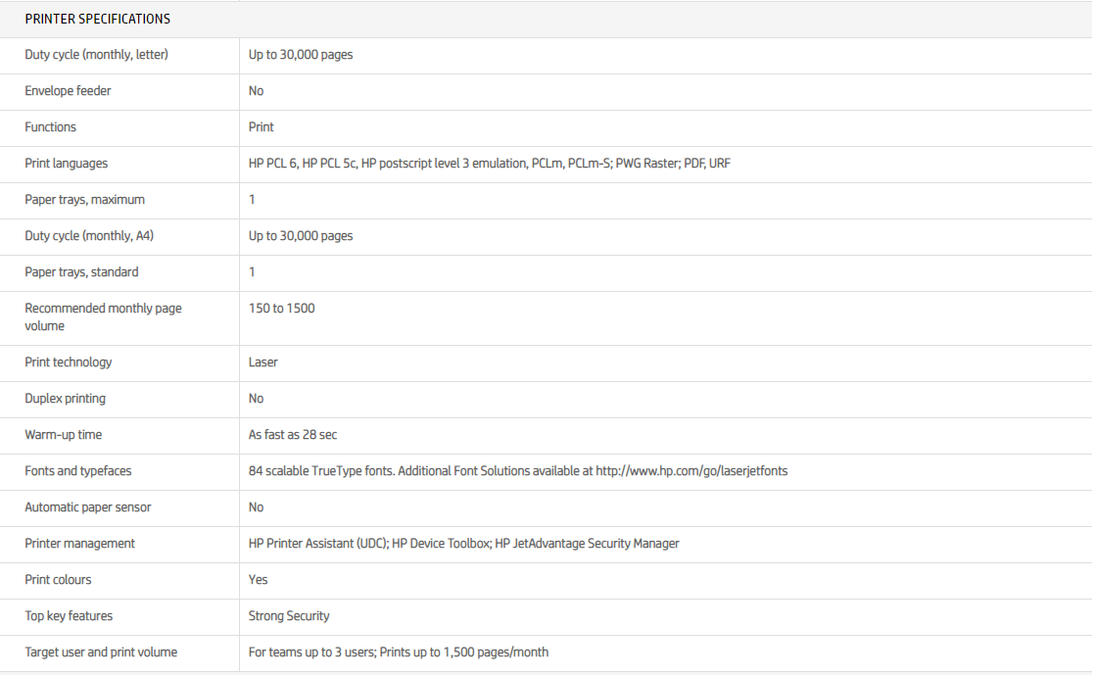Click the Duty cycle (monthly, letter) label
This screenshot has height=675, width=1095.
96,55
